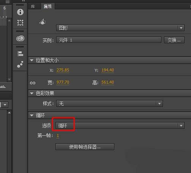This screenshot has width=191, height=173.
Task: Toggle the width-height link constraint icon
Action: [33, 83]
